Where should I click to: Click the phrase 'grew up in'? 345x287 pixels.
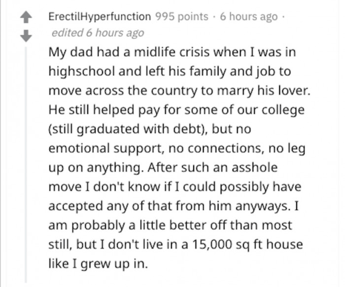[114, 263]
